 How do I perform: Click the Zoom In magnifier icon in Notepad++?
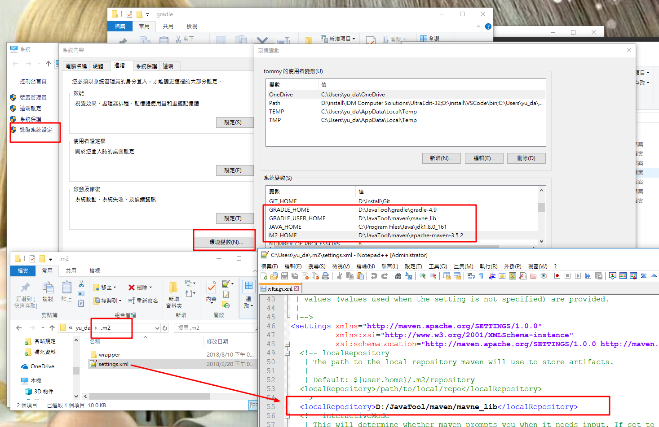click(x=423, y=276)
